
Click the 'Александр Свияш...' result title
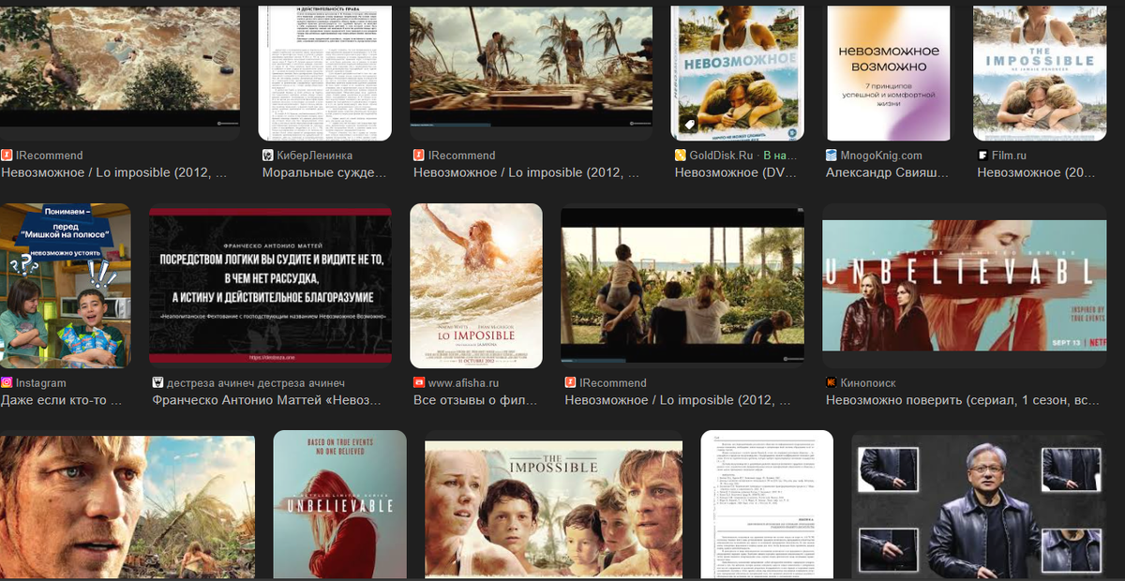(888, 172)
